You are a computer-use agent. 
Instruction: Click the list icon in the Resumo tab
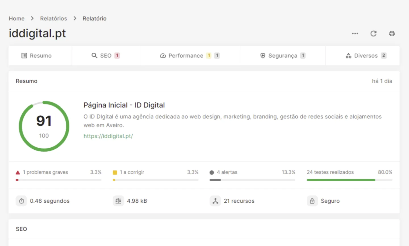click(x=24, y=56)
